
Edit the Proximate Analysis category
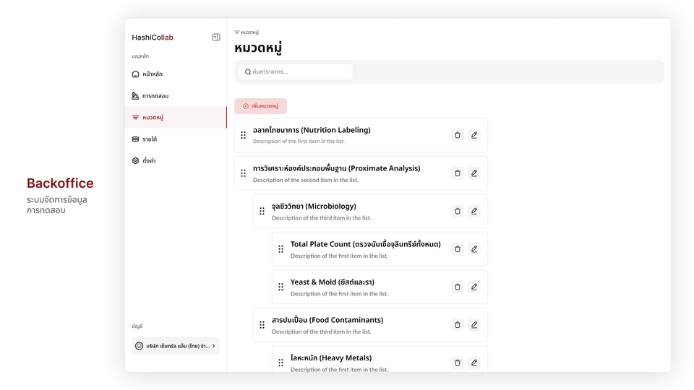point(474,173)
